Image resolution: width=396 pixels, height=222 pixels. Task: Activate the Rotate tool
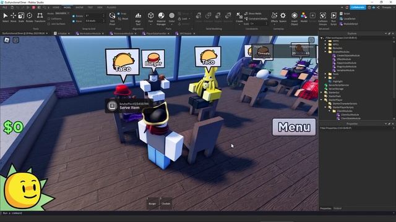(29, 17)
